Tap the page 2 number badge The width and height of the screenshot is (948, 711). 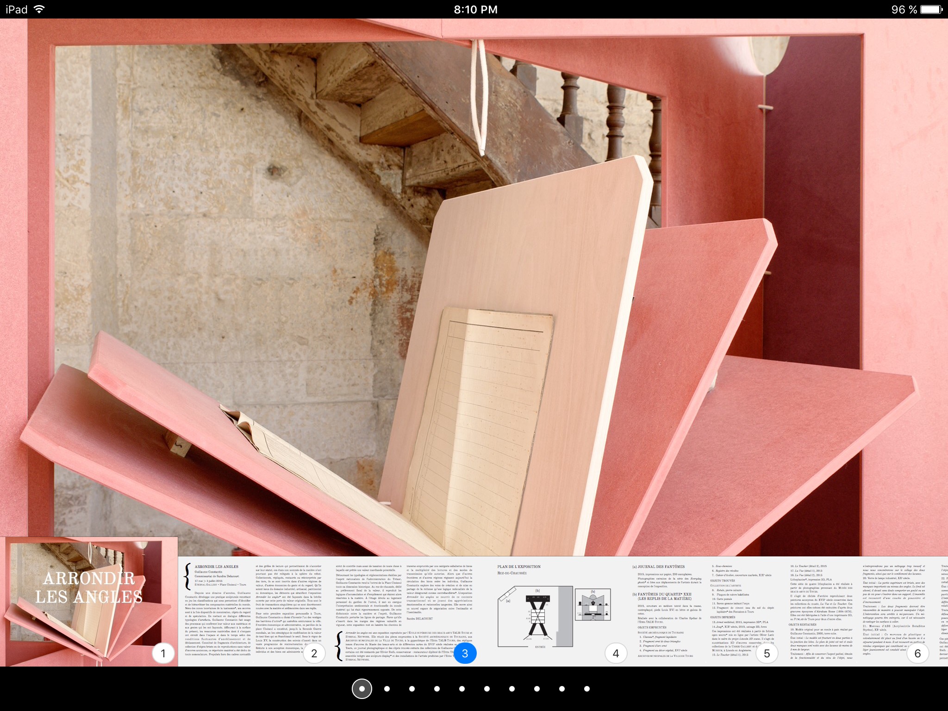(x=314, y=653)
